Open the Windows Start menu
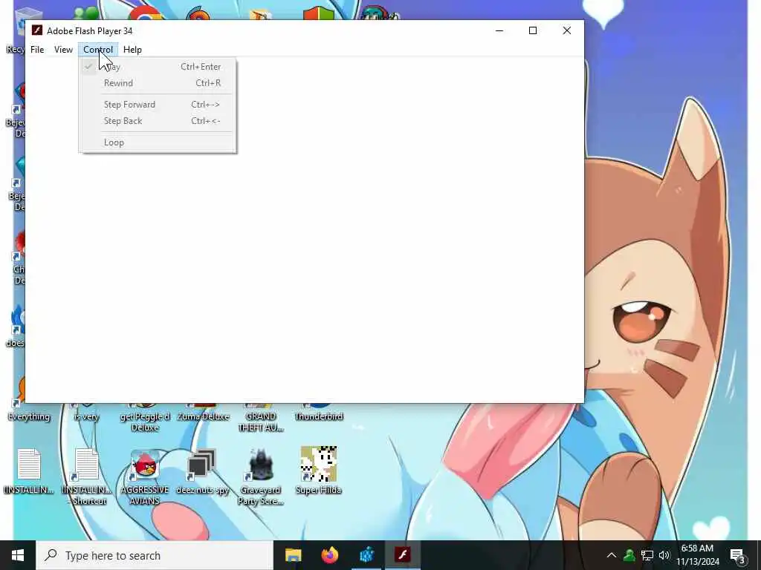Screen dimensions: 761x570 pos(18,555)
